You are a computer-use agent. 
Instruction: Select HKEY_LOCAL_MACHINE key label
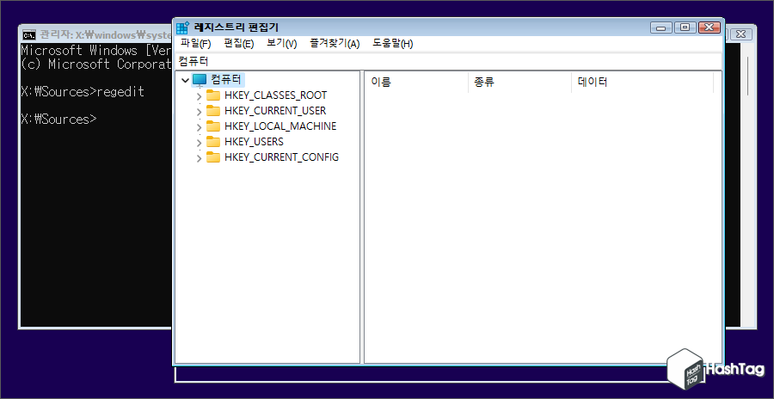[279, 126]
